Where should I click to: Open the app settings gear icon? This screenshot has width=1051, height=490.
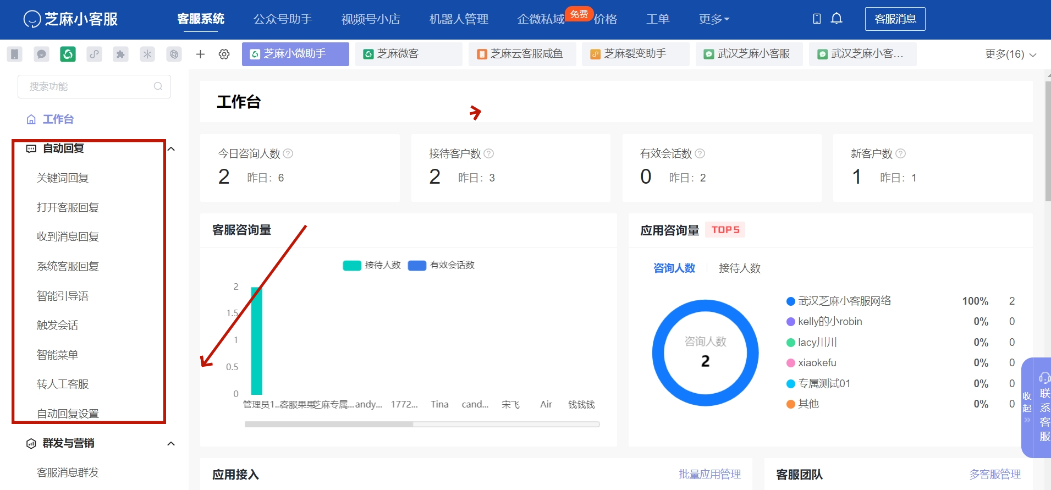click(224, 54)
